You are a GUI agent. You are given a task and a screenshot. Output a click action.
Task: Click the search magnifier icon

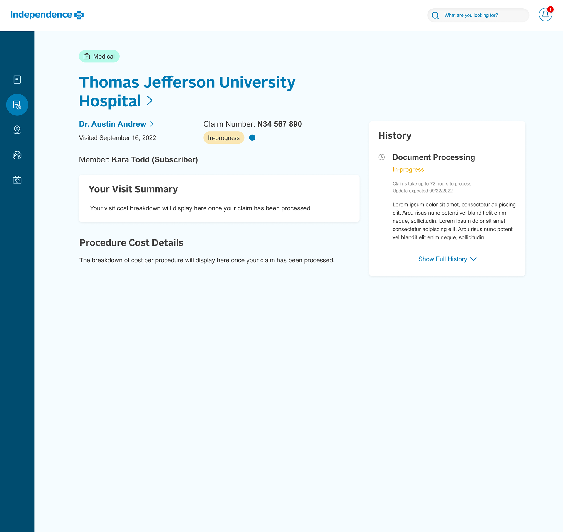435,15
